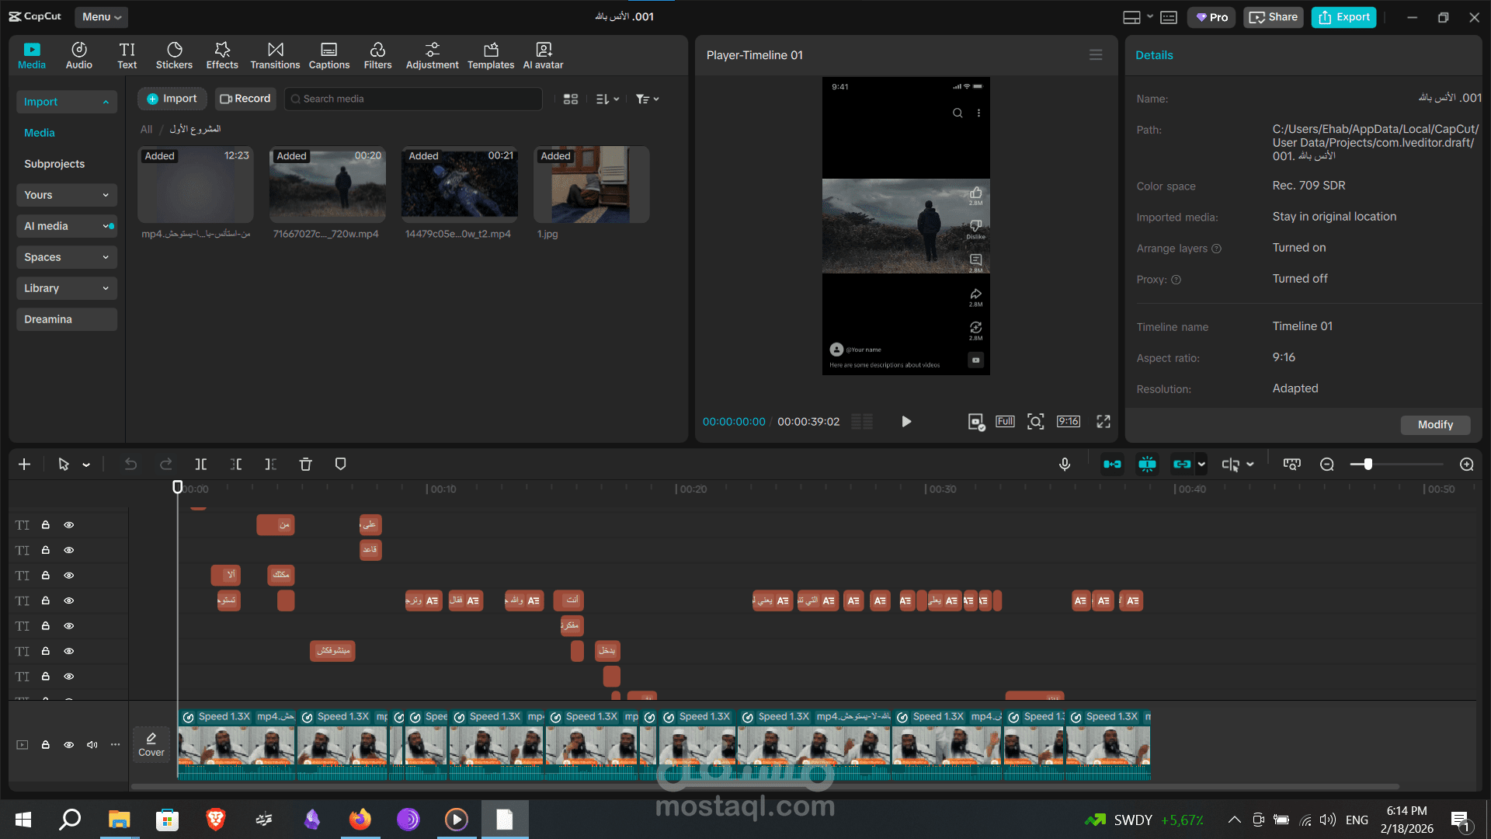The width and height of the screenshot is (1491, 839).
Task: Open the Captions tab
Action: (329, 55)
